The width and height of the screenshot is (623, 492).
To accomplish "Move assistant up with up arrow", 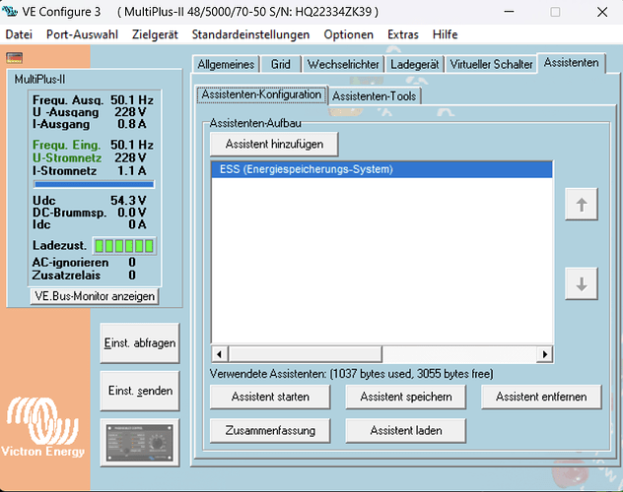I will [582, 205].
